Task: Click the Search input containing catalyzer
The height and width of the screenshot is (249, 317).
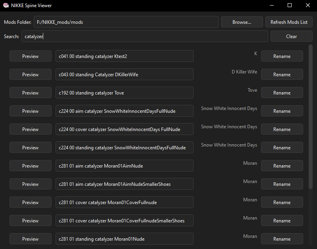Action: pyautogui.click(x=144, y=37)
